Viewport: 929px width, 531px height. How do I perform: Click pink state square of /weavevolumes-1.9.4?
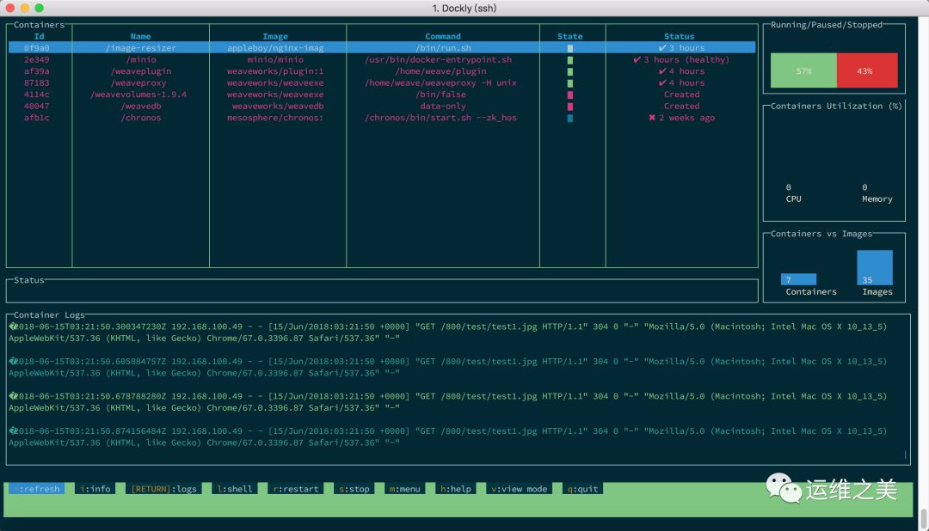[570, 95]
